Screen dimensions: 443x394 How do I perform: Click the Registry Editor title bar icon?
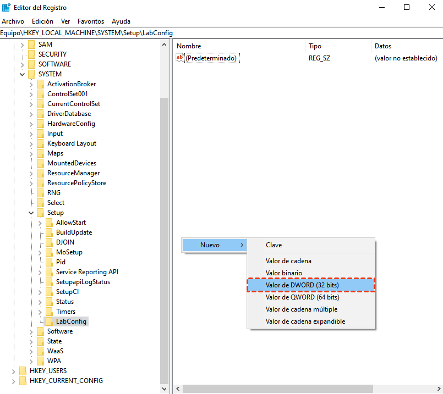(6, 7)
